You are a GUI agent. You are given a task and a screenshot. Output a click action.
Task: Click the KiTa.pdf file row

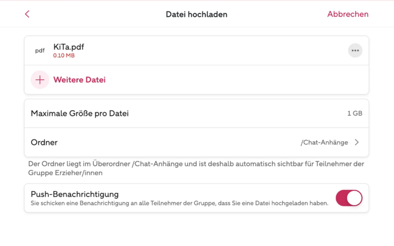196,51
